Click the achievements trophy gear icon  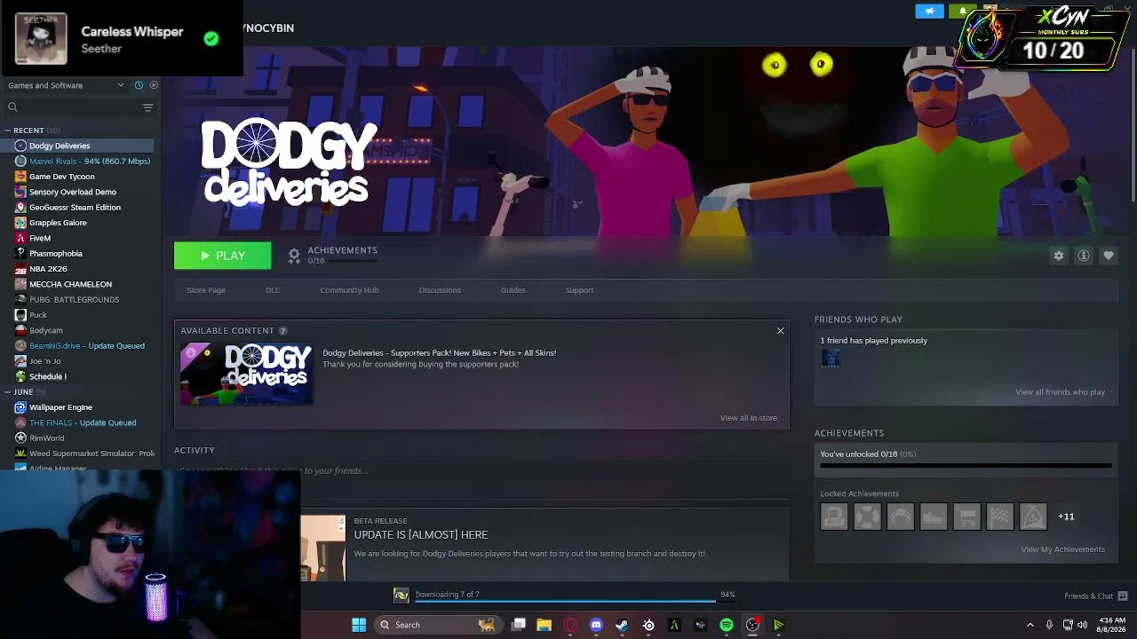294,256
